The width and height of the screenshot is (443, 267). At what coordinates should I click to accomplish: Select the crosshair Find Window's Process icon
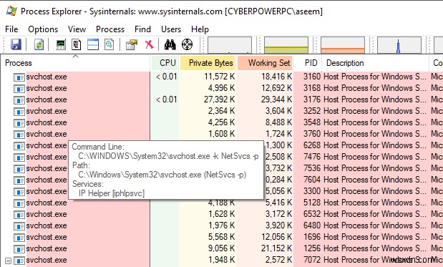pos(187,44)
